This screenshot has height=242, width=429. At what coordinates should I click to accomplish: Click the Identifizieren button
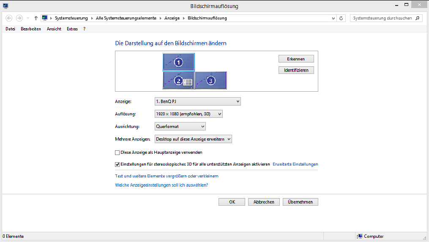click(296, 70)
